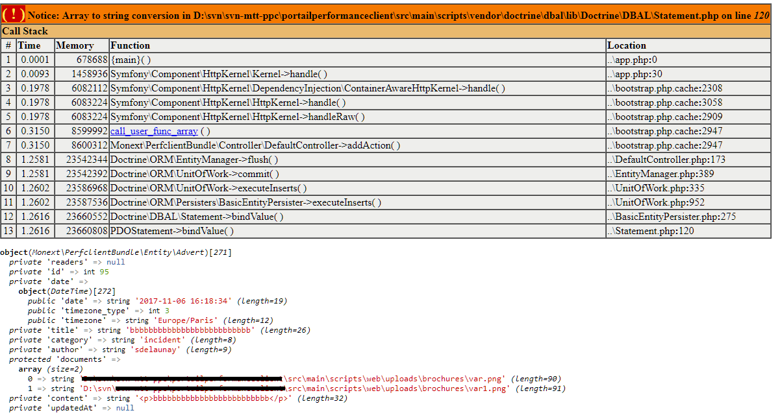
Task: Select the 'updatedAt' => null line
Action: (x=71, y=408)
